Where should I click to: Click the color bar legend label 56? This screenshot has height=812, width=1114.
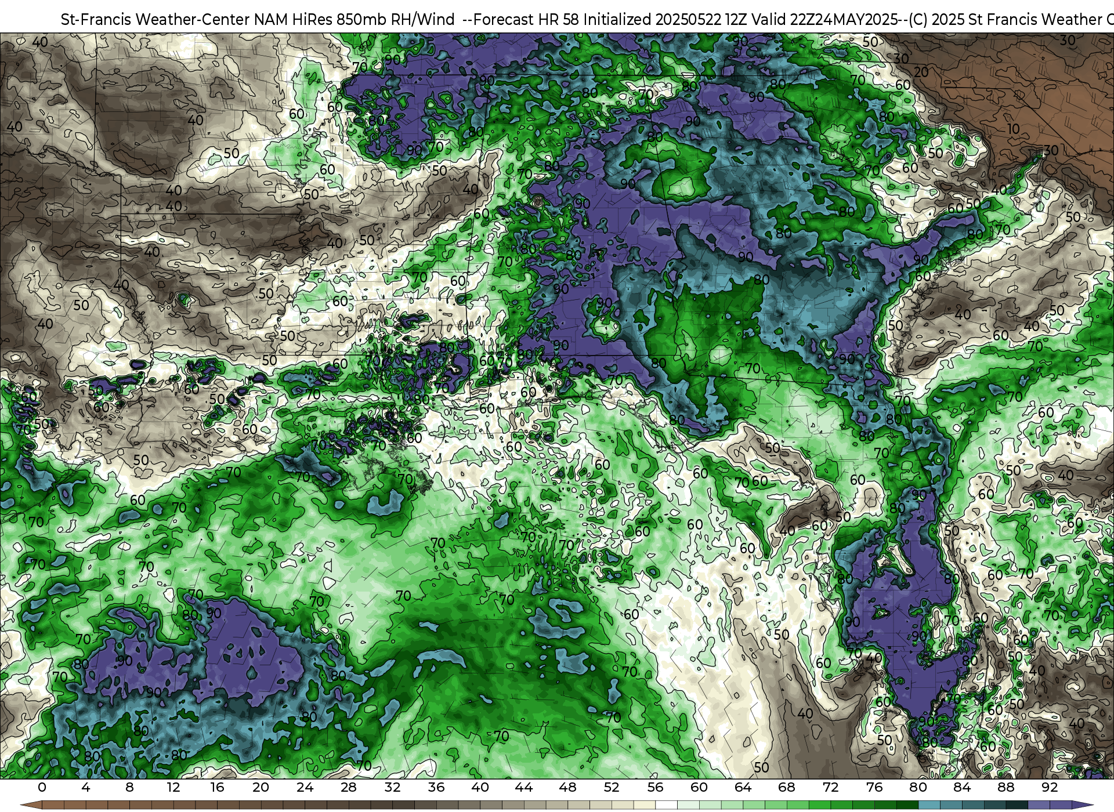point(655,787)
